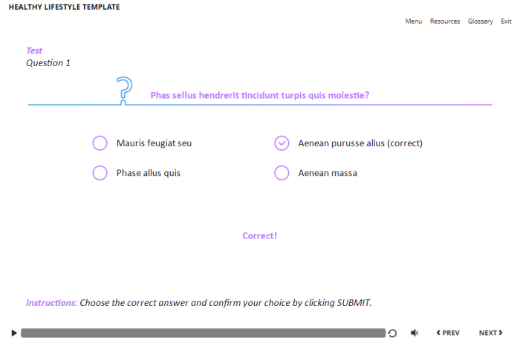Open the Glossary tab
520x349 pixels.
point(480,22)
